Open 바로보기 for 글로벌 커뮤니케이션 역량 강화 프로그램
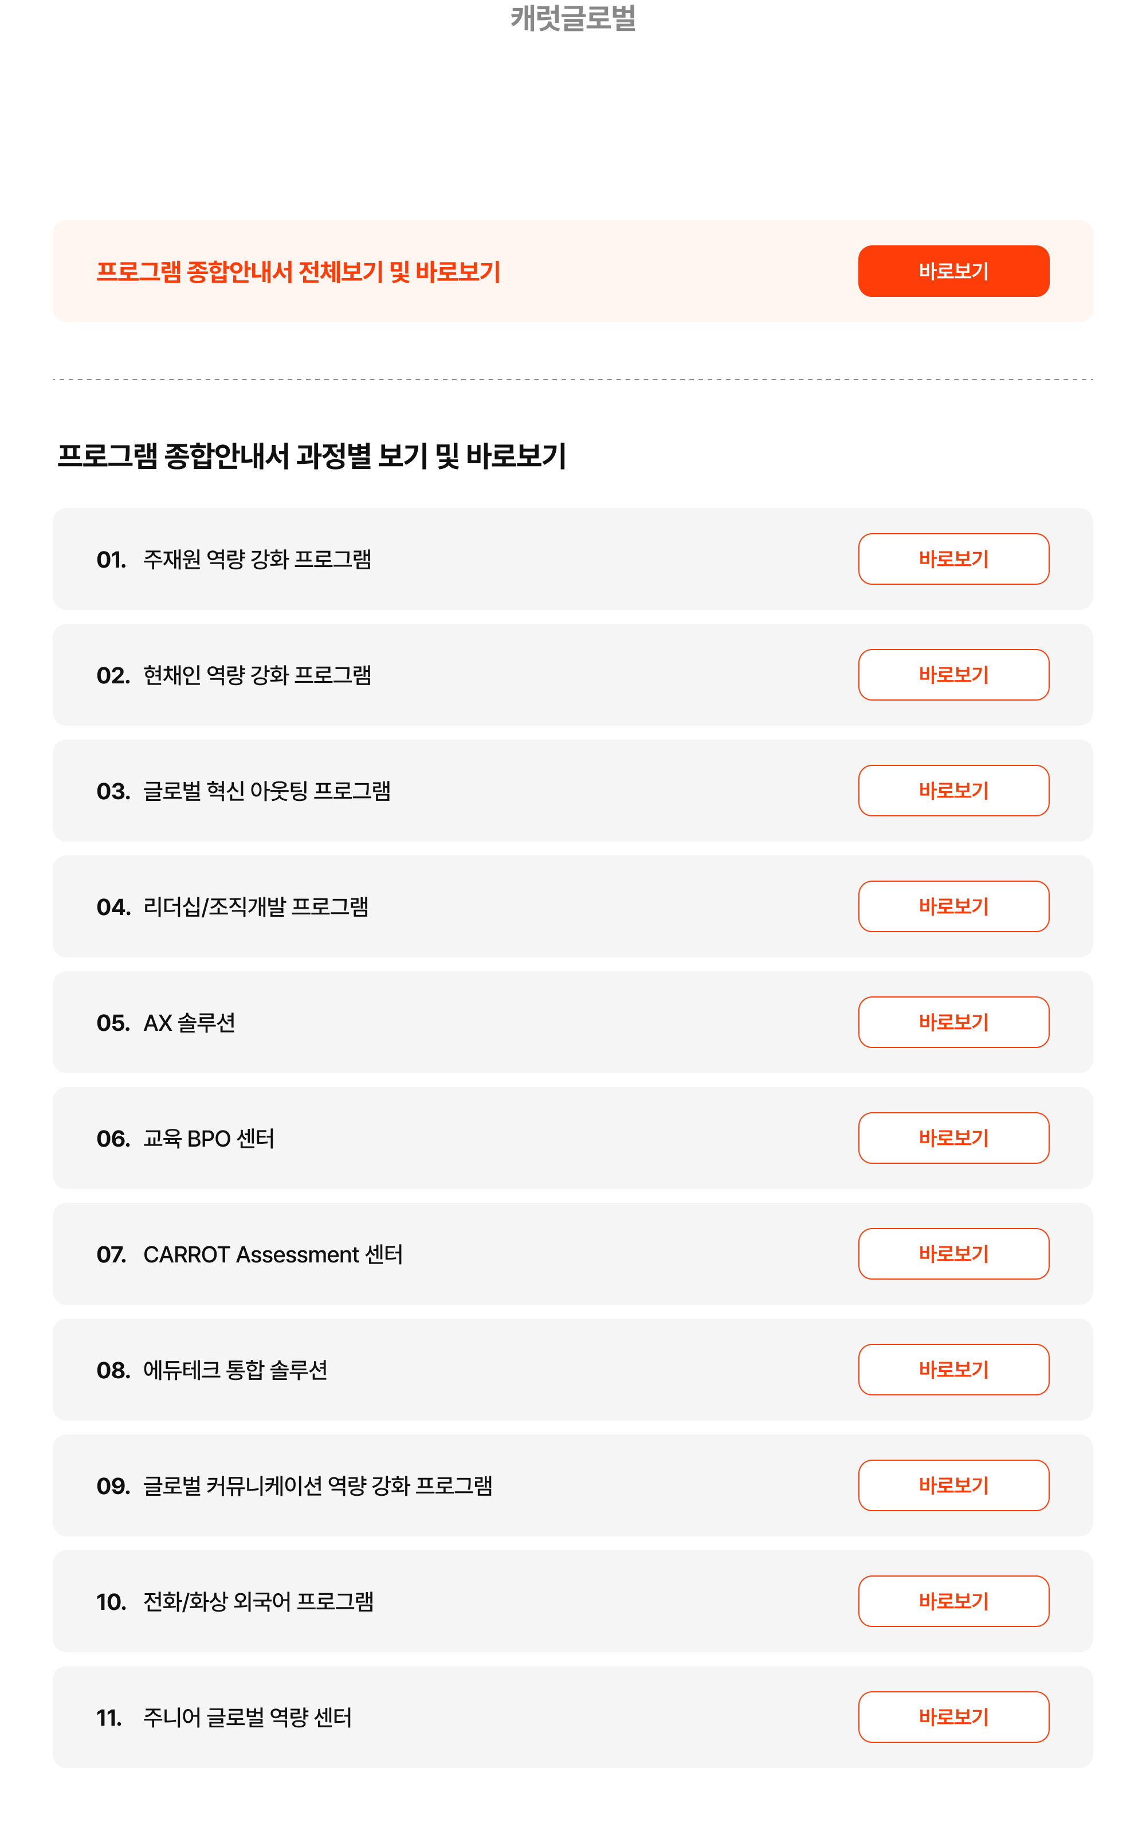 (x=953, y=1485)
